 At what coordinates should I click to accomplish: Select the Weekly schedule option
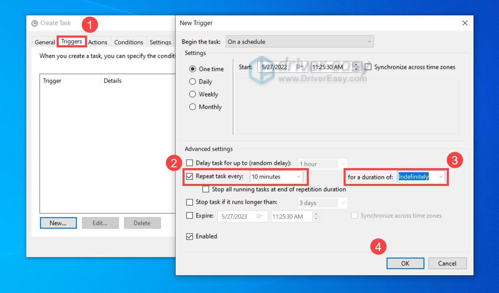click(x=193, y=94)
